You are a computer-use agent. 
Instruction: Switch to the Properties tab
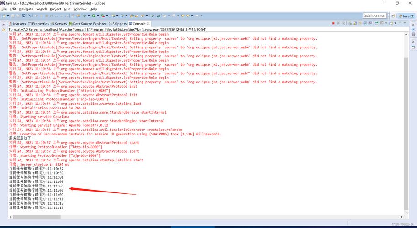click(38, 24)
